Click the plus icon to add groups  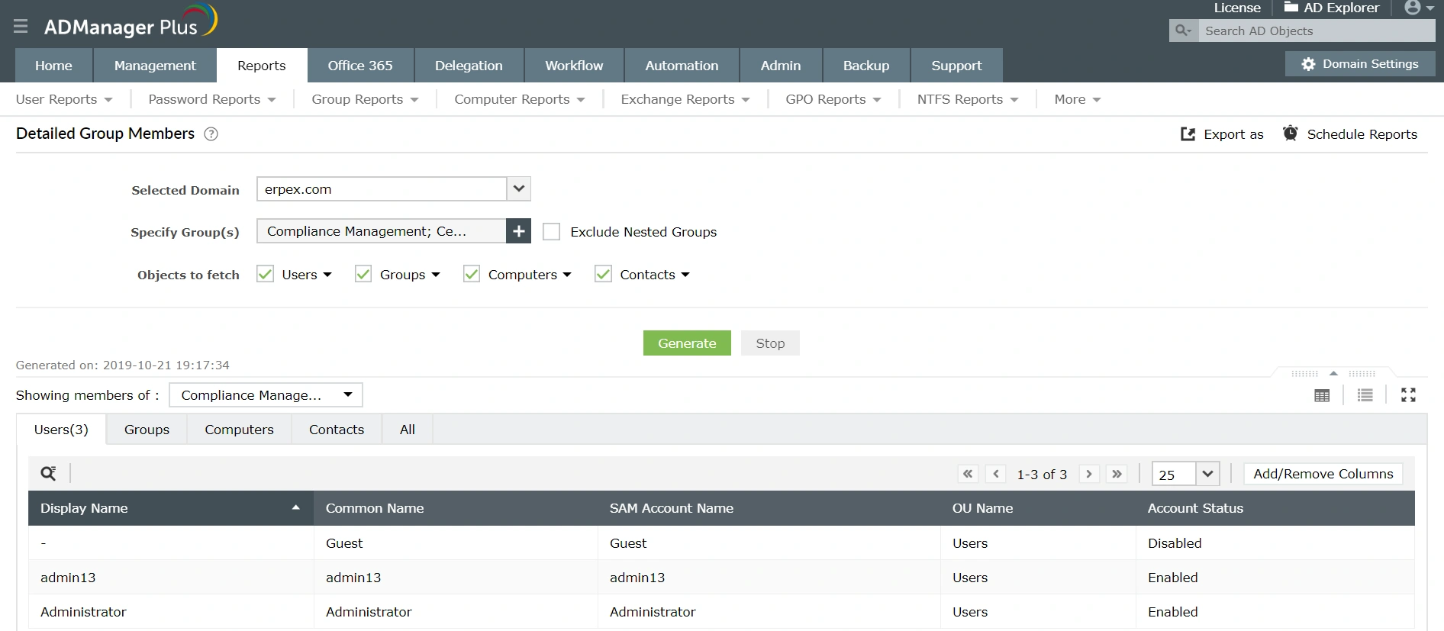(518, 231)
